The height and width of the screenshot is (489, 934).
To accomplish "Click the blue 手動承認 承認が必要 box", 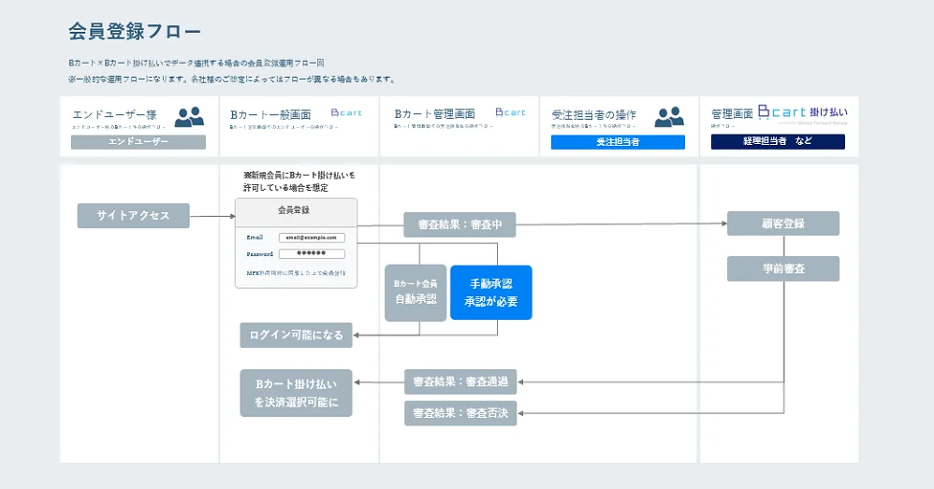I will (490, 293).
